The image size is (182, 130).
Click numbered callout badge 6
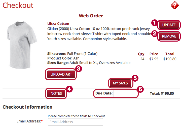pos(140,89)
